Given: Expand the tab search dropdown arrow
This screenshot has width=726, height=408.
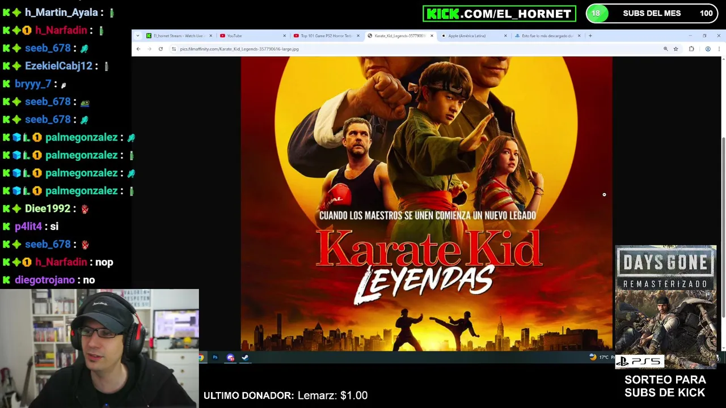Looking at the screenshot, I should tap(137, 36).
